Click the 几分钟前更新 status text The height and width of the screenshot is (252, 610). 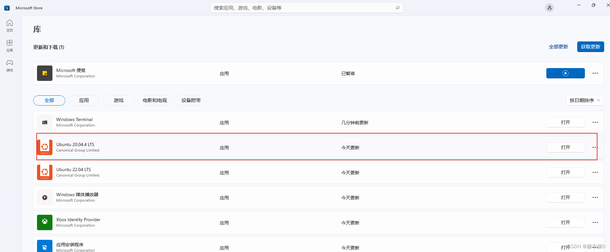[x=355, y=123]
